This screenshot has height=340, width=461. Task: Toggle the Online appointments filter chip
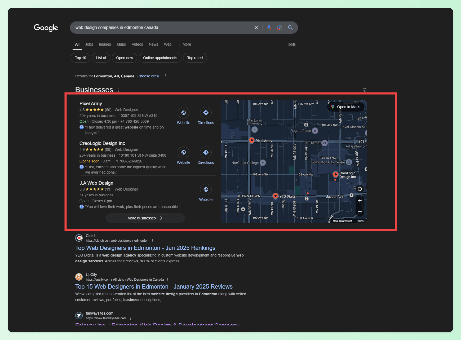pos(160,58)
